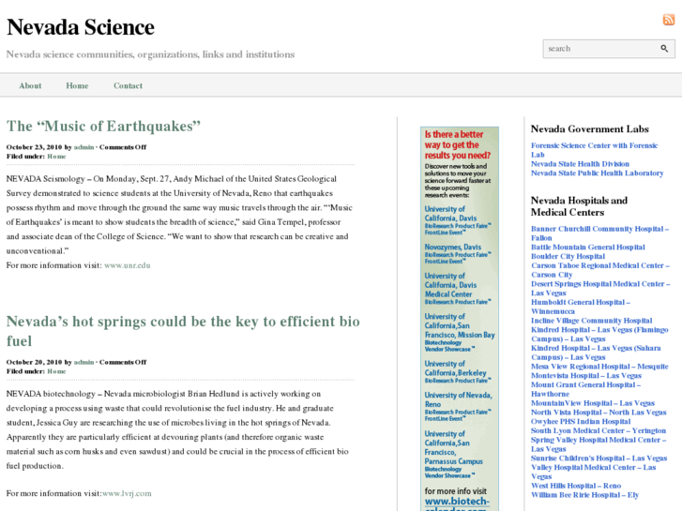The height and width of the screenshot is (511, 682).
Task: Open Nevada State Public Health Laboratory link
Action: (598, 173)
